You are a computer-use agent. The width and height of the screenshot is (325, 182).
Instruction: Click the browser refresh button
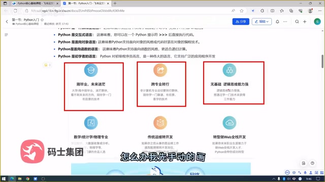pyautogui.click(x=15, y=11)
